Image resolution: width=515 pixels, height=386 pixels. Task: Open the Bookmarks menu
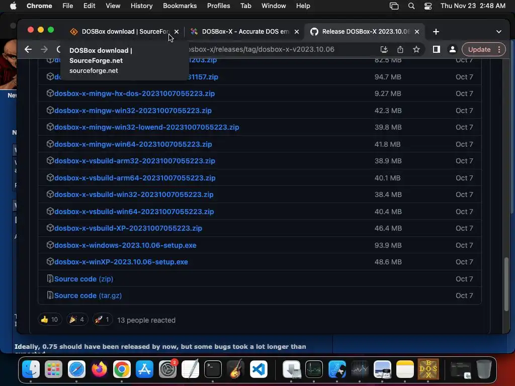180,6
